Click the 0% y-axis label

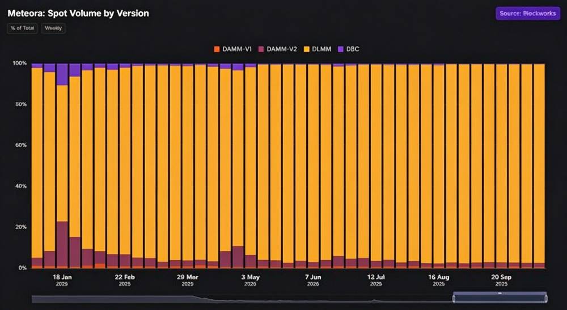pos(23,267)
